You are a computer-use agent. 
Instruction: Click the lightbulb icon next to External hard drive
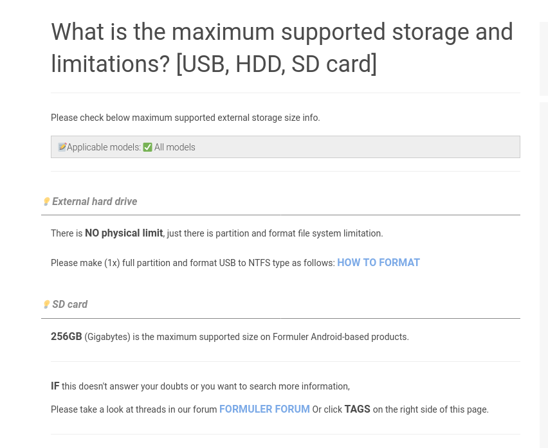coord(46,202)
